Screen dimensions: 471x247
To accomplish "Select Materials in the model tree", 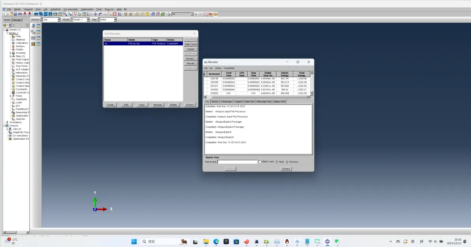I will click(20, 39).
